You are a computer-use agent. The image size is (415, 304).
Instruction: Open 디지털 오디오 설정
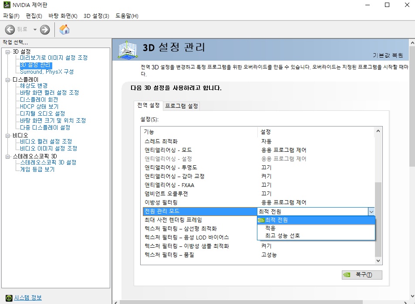coord(43,113)
